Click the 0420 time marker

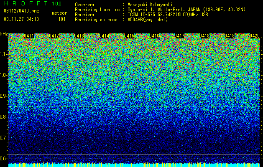click(255, 36)
